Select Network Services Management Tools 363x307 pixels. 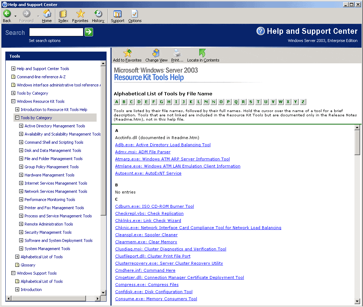(x=56, y=191)
